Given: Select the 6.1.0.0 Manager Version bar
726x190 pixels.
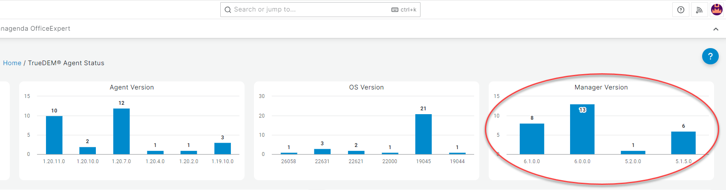Looking at the screenshot, I should coord(532,139).
